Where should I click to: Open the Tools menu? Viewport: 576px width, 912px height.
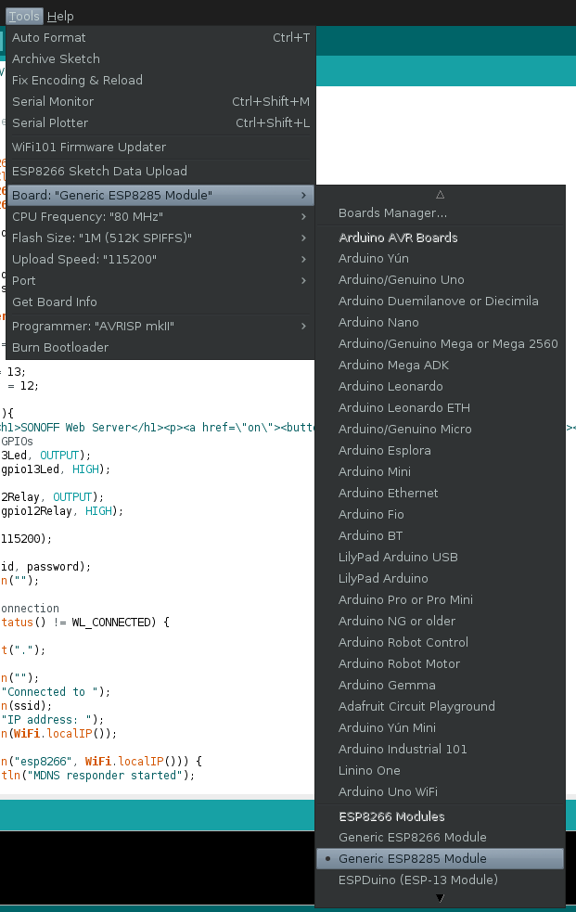click(x=24, y=17)
